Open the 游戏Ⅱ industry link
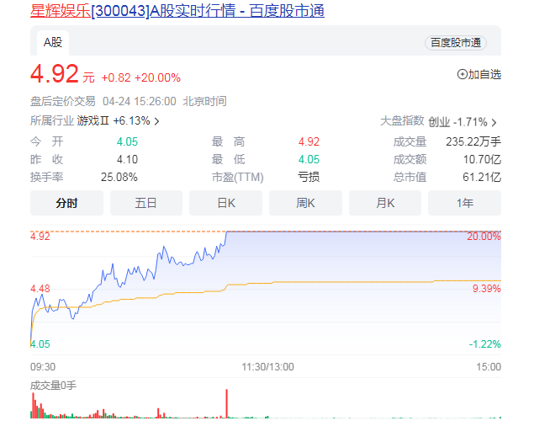Image resolution: width=550 pixels, height=426 pixels. pos(93,121)
